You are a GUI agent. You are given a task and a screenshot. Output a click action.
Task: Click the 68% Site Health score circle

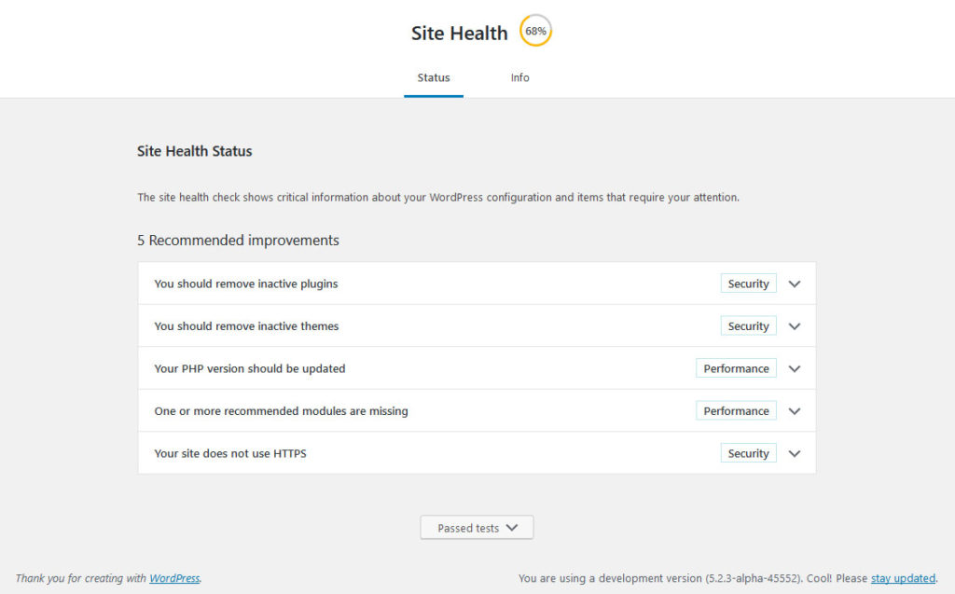(535, 30)
